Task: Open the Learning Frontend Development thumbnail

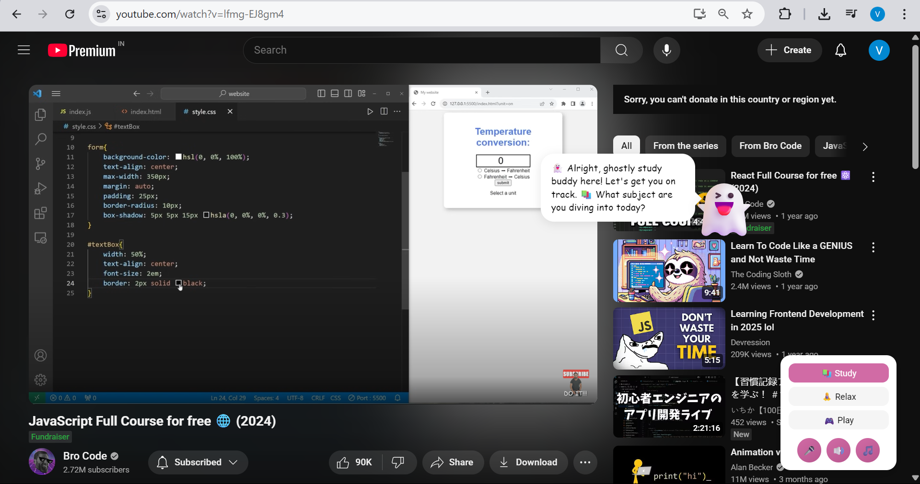Action: coord(669,338)
